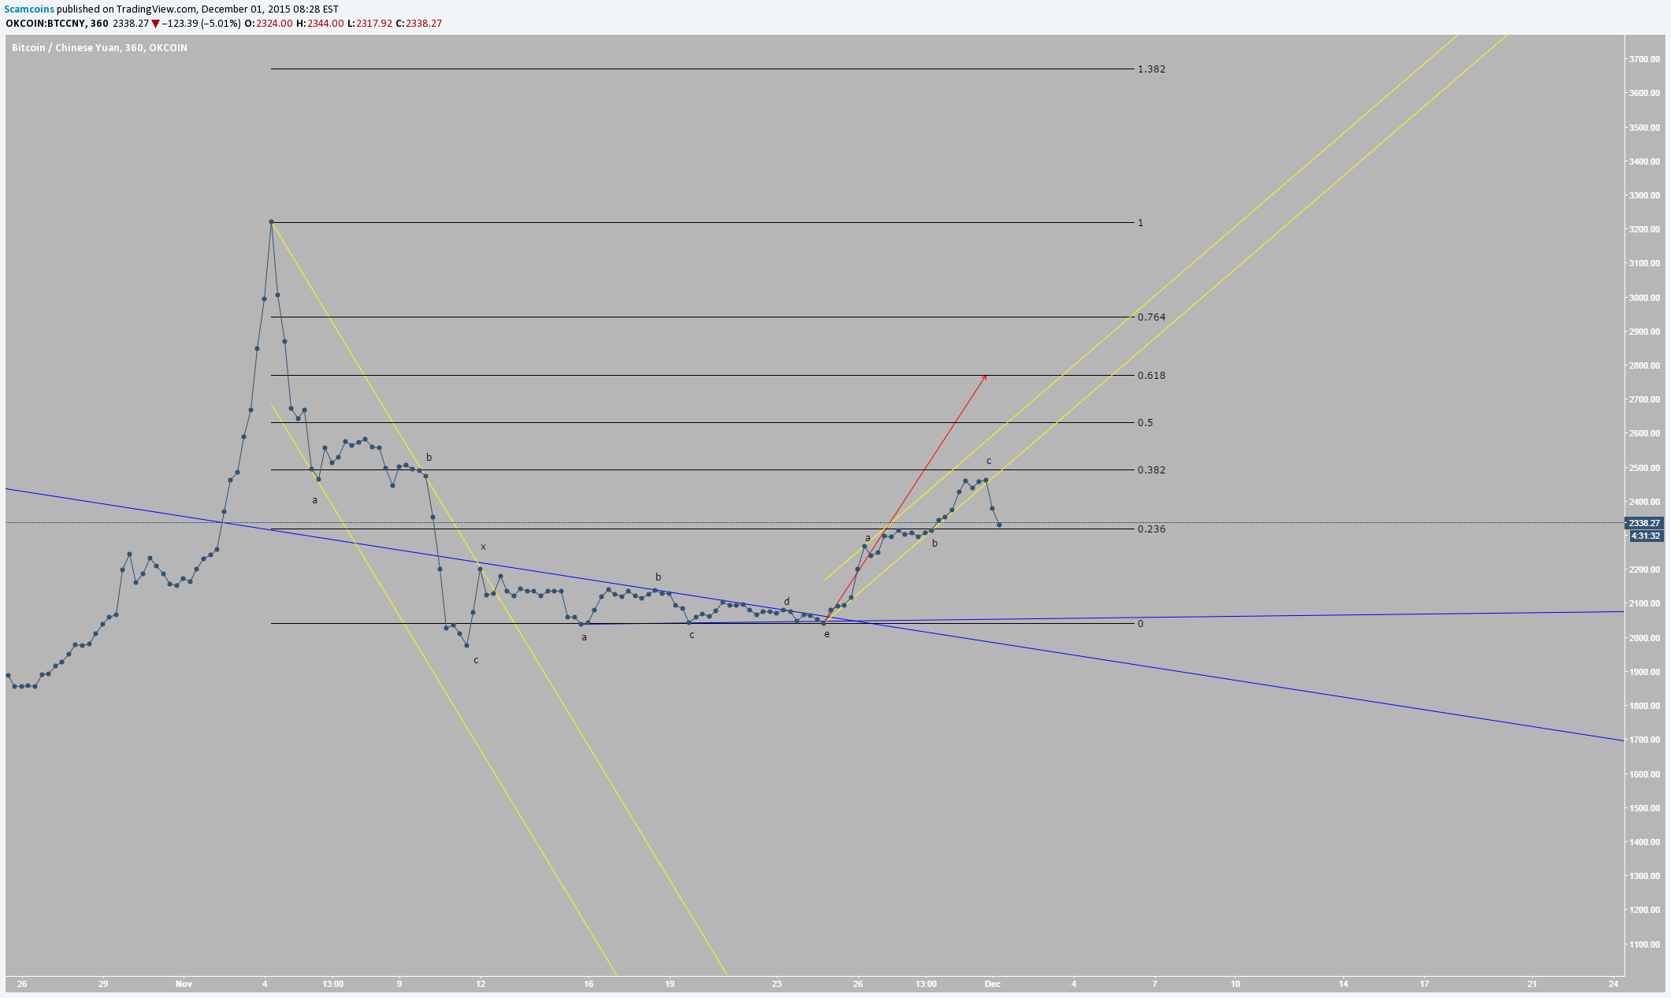
Task: Click the 19 date label on time axis
Action: click(670, 984)
